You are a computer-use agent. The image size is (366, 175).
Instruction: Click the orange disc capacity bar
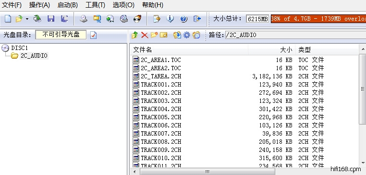click(318, 19)
